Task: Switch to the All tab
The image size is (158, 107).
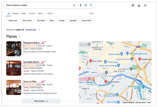Action: click(8, 13)
